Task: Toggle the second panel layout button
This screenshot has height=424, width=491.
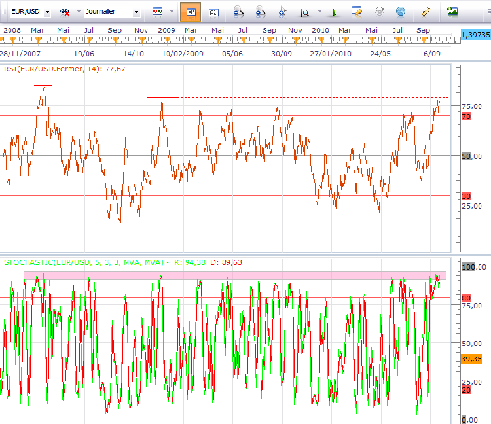Action: click(x=213, y=12)
